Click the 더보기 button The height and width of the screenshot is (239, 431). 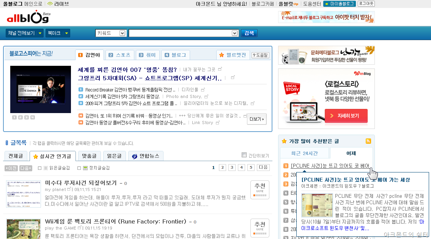257,119
